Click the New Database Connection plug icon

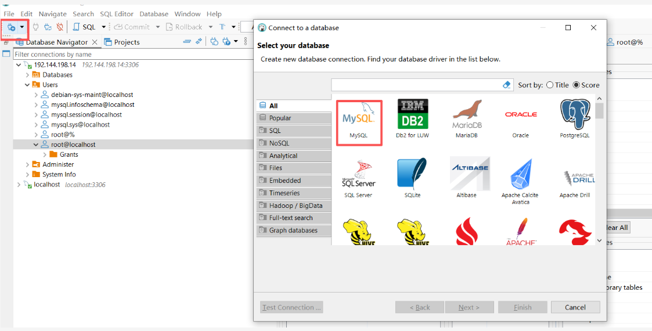click(x=11, y=27)
